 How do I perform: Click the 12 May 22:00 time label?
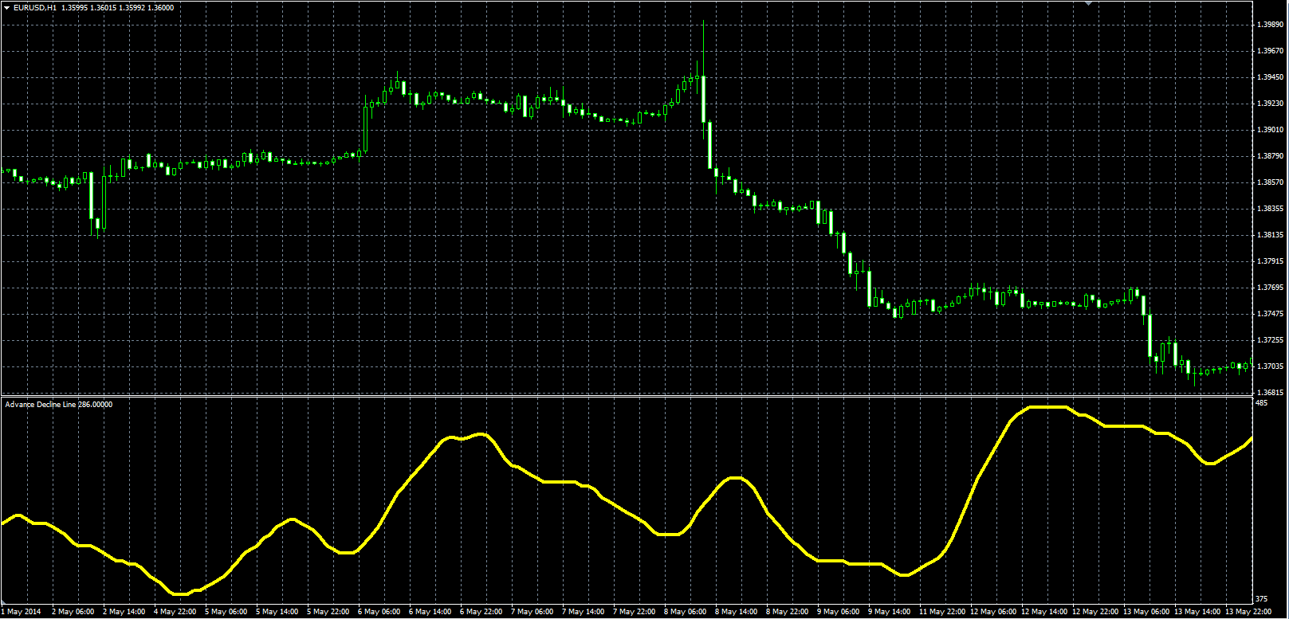1095,613
